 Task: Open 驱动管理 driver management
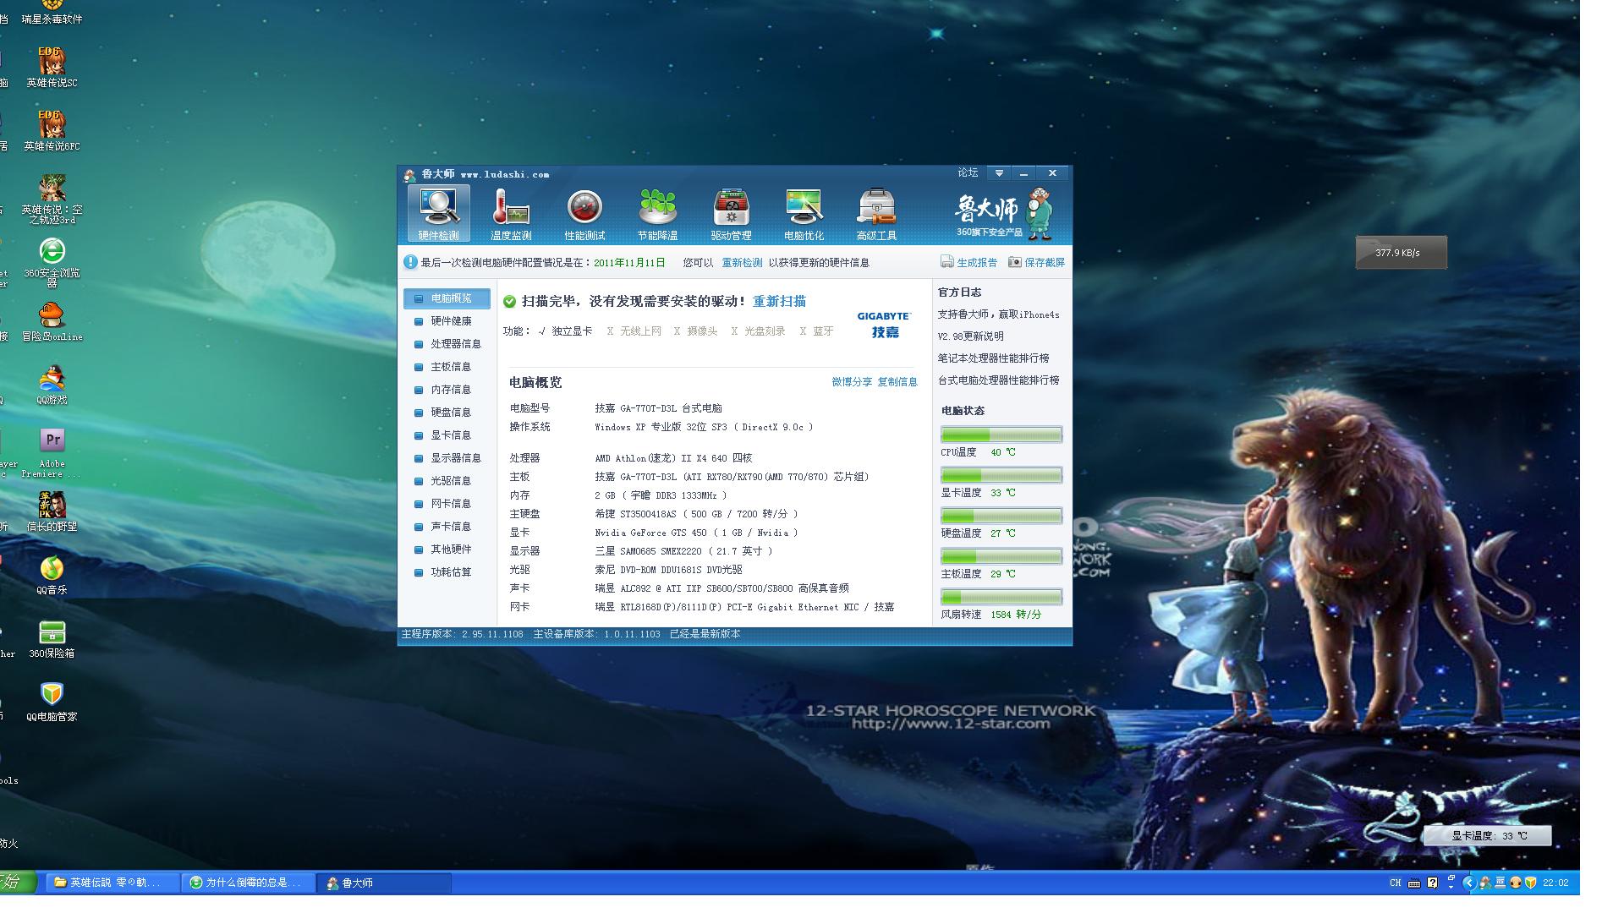pos(731,214)
